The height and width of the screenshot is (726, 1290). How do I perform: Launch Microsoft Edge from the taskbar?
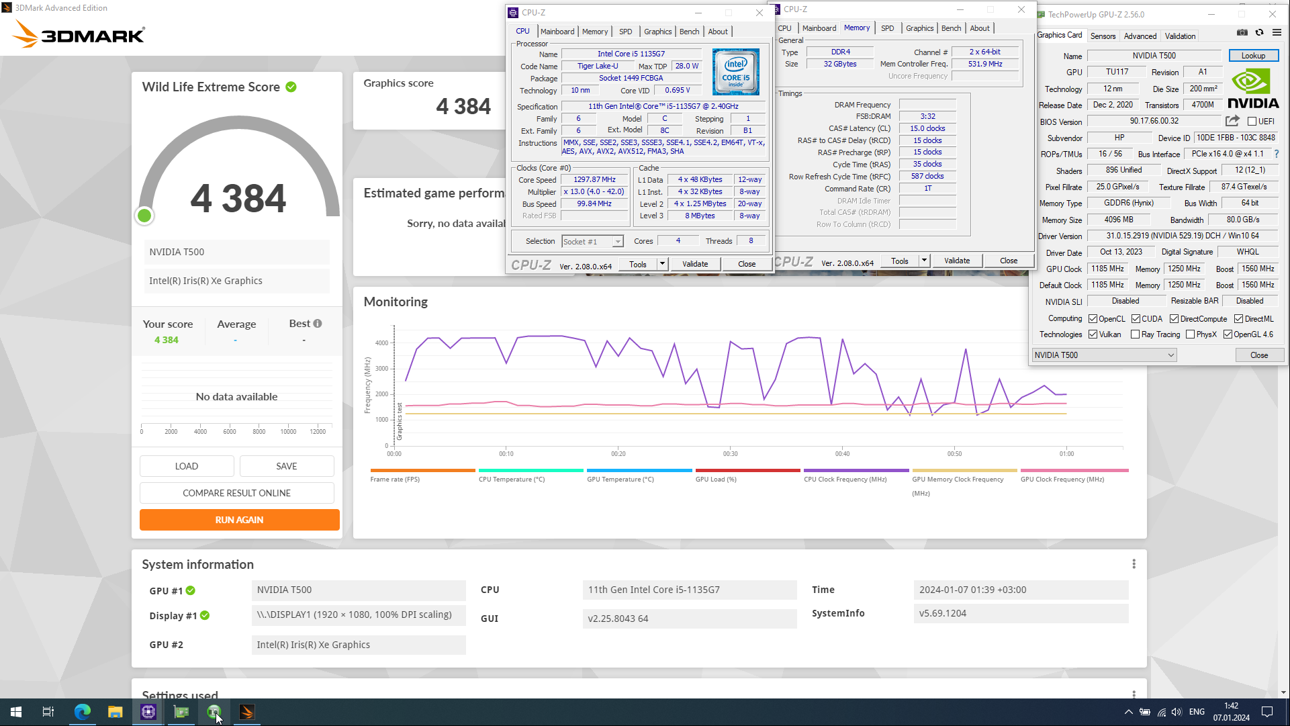[82, 712]
